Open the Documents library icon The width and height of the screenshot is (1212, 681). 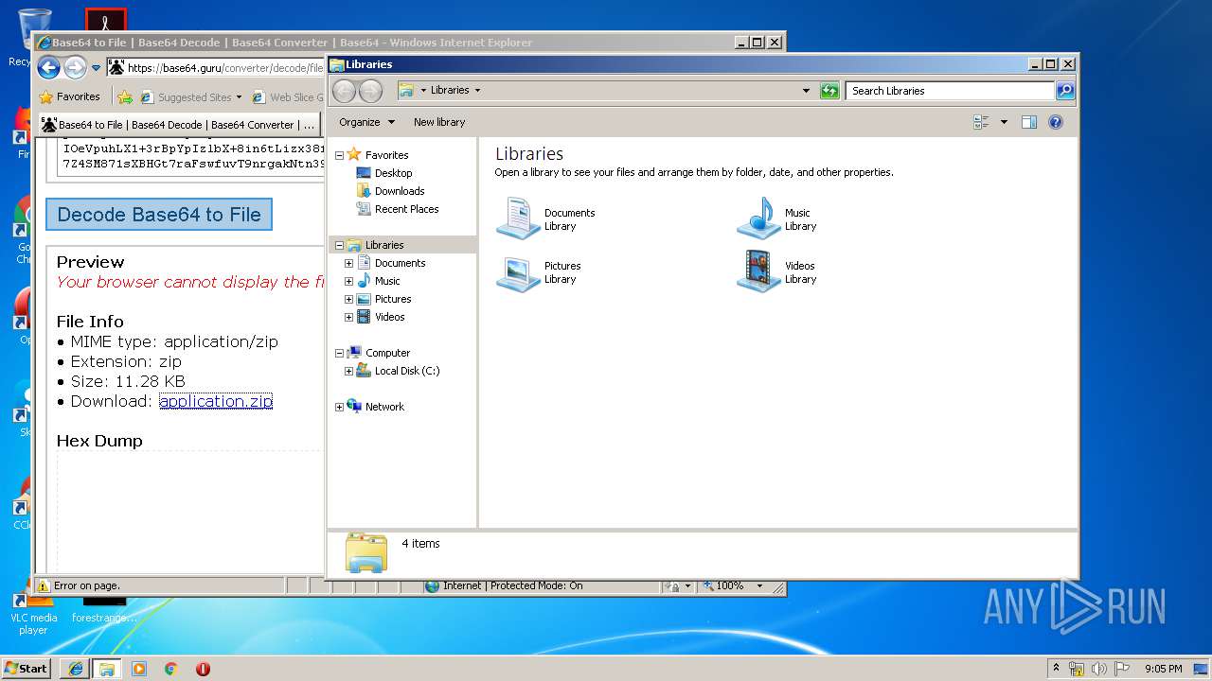point(518,219)
